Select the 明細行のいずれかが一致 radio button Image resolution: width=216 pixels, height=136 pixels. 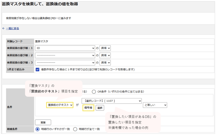point(37,129)
